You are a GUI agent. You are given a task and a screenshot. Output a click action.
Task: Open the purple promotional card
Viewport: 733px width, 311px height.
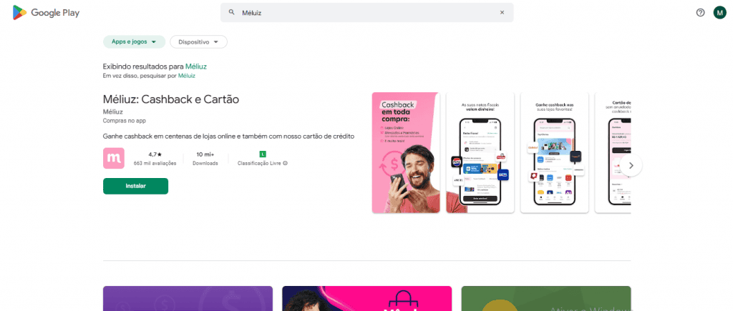pos(188,298)
